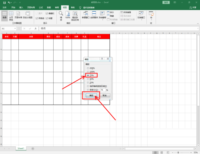Image resolution: width=200 pixels, height=154 pixels.
Task: Switch to the Home (开始) tab
Action: pos(13,8)
